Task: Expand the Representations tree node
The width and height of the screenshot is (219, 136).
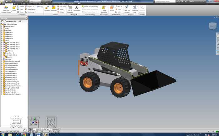Action: pyautogui.click(x=2, y=26)
